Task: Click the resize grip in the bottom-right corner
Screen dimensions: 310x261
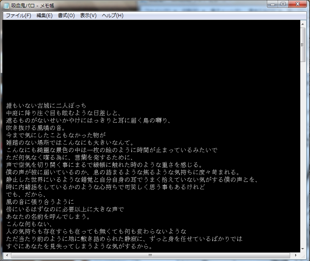Action: coord(303,255)
